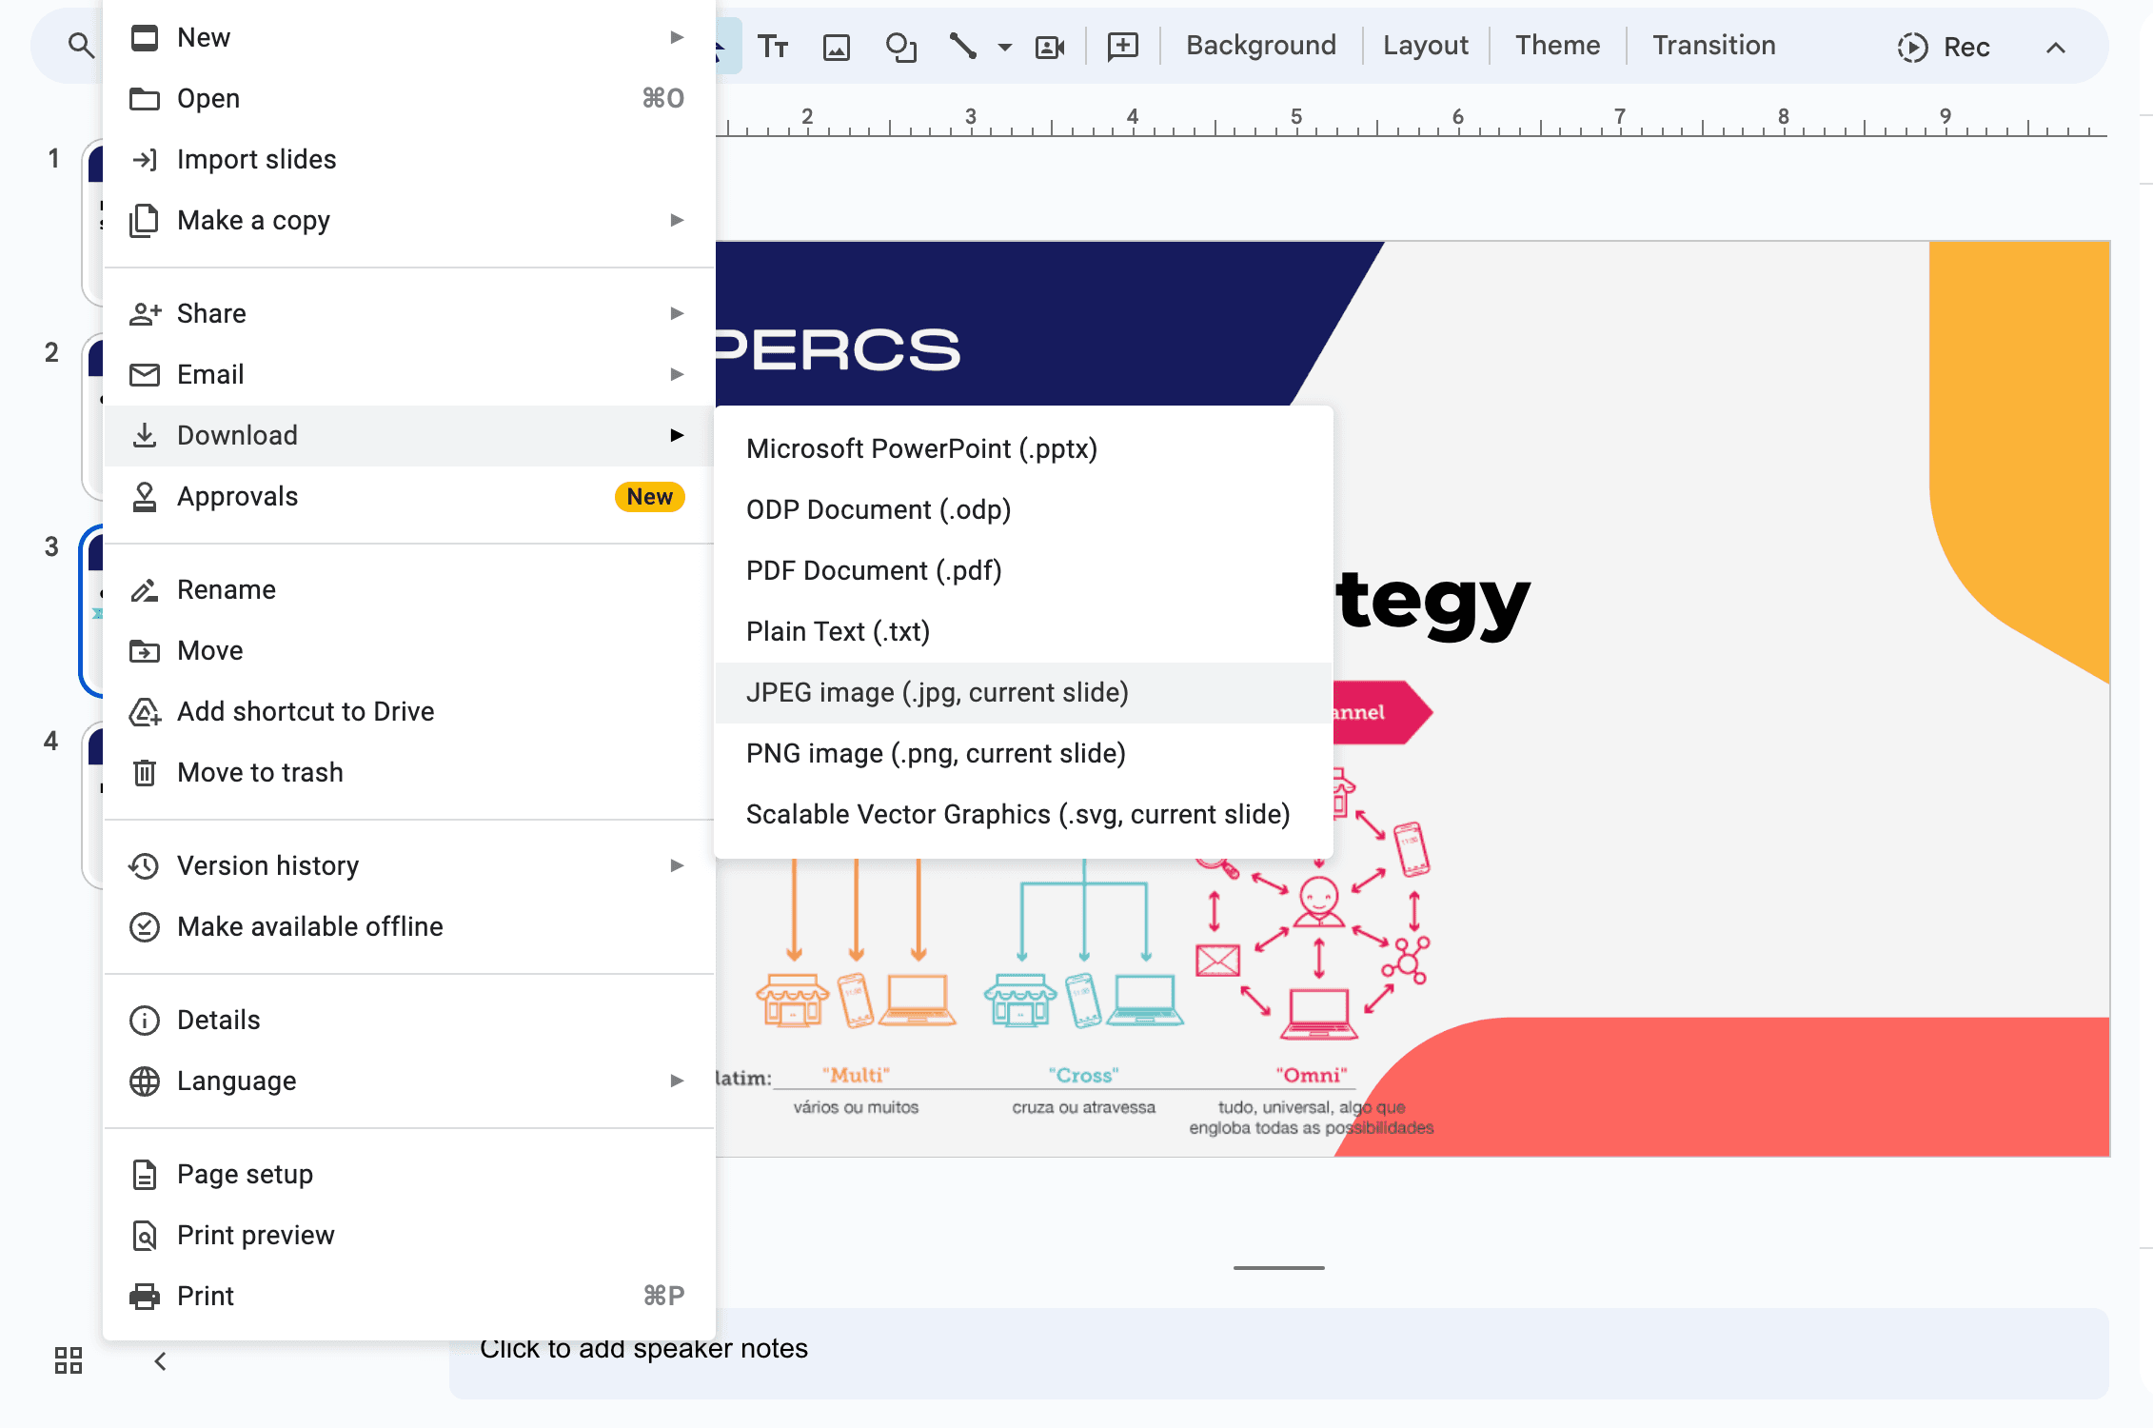This screenshot has height=1428, width=2153.
Task: Click the Details info icon
Action: pos(144,1020)
